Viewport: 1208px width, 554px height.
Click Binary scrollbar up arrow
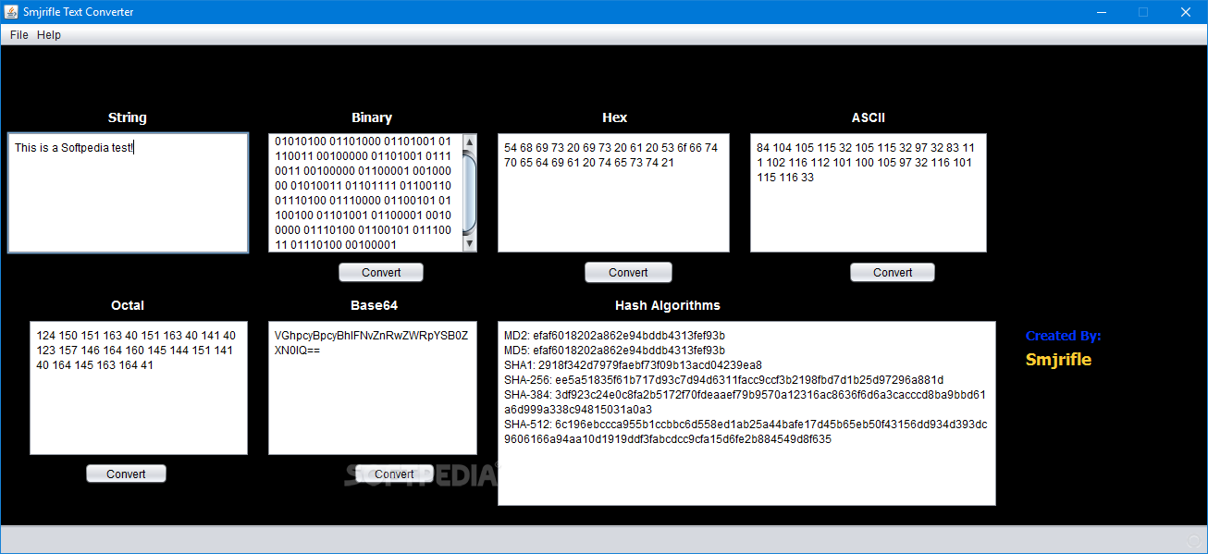pyautogui.click(x=469, y=142)
